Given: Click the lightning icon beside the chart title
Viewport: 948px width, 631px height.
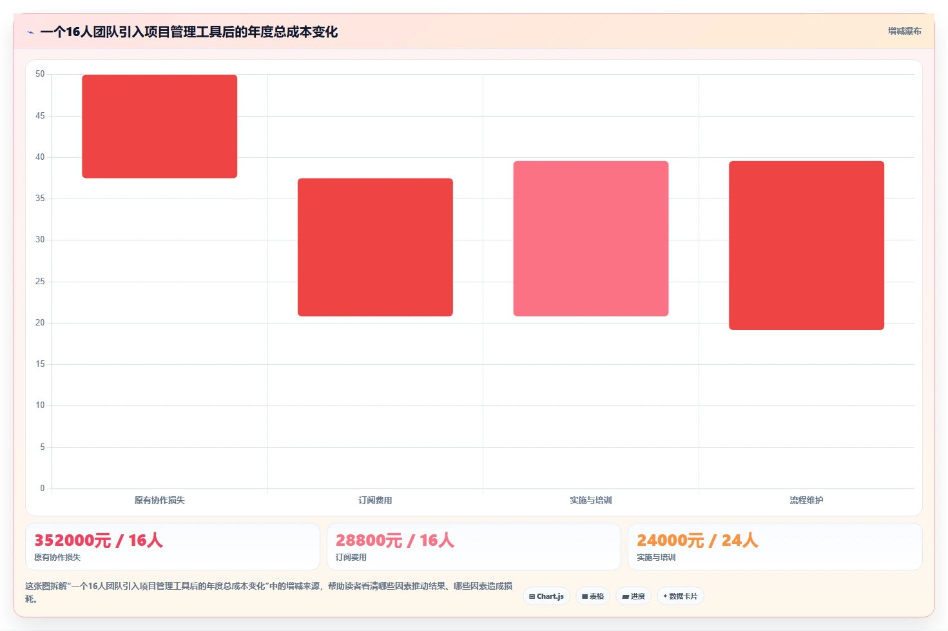Looking at the screenshot, I should point(30,32).
